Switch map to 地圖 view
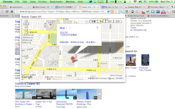 tap(94, 21)
